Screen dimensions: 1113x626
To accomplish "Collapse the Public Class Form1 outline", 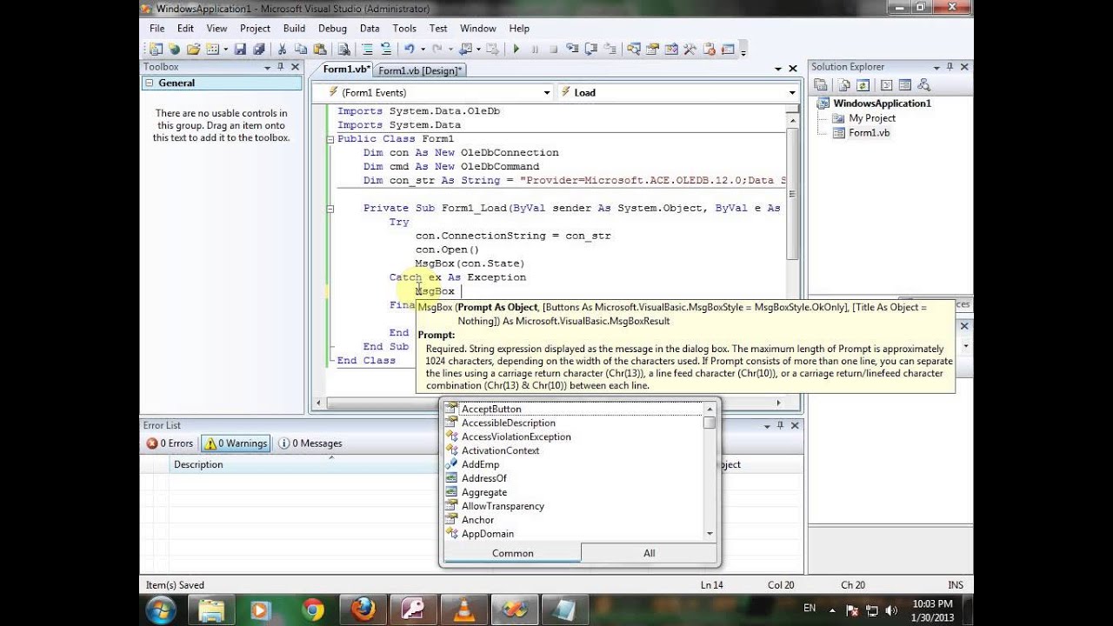I will tap(330, 139).
